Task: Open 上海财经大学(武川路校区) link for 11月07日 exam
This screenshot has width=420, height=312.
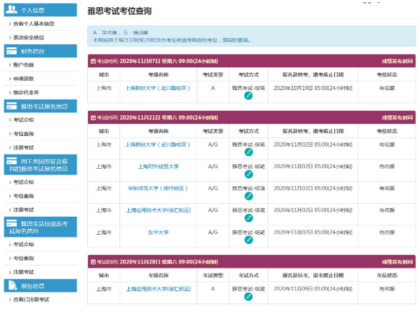Action: pos(158,88)
